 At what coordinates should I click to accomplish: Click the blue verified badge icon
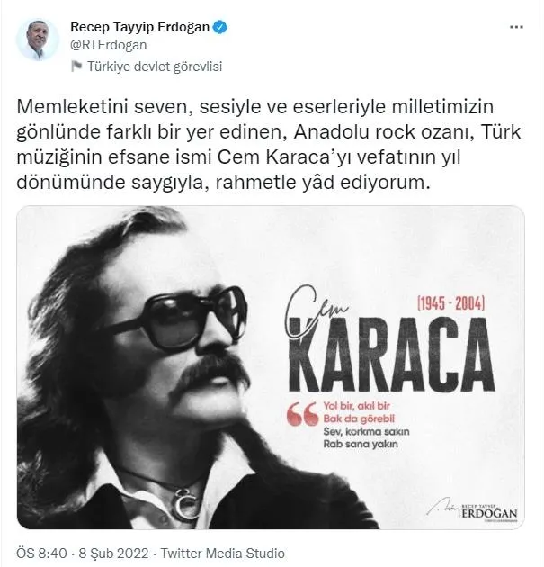pyautogui.click(x=220, y=27)
